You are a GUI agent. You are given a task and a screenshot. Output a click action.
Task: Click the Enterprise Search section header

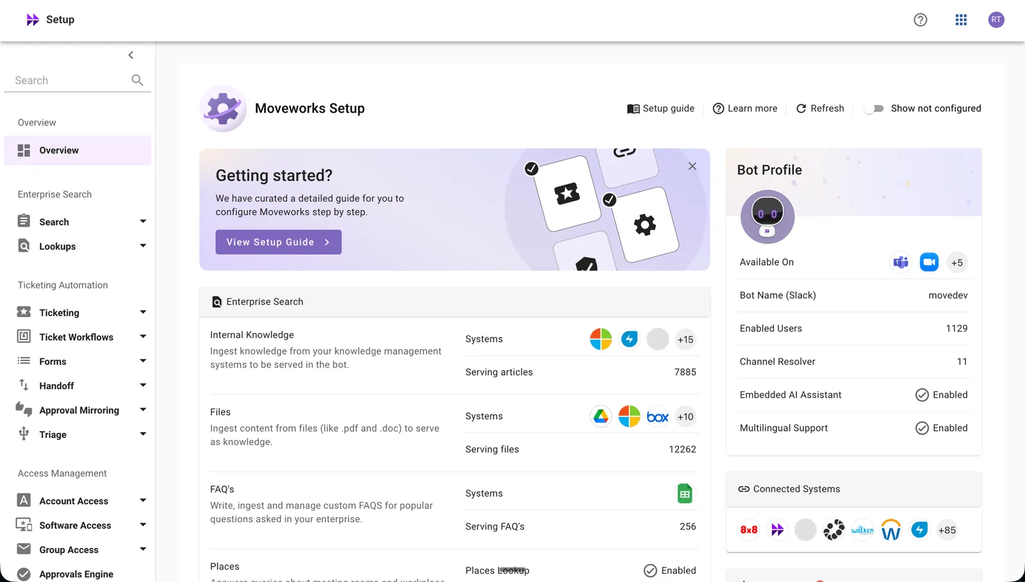[455, 302]
